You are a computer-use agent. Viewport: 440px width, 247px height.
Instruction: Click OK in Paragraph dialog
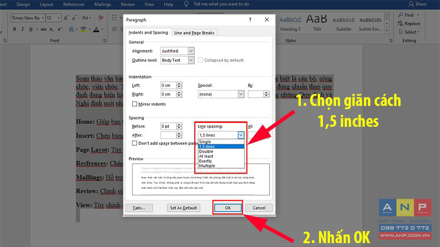[228, 208]
